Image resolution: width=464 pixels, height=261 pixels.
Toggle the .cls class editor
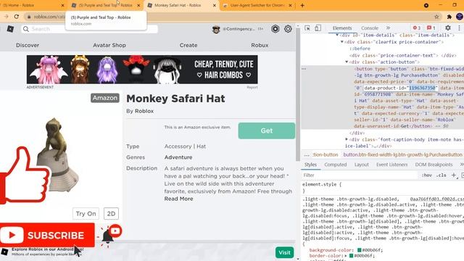pos(442,175)
